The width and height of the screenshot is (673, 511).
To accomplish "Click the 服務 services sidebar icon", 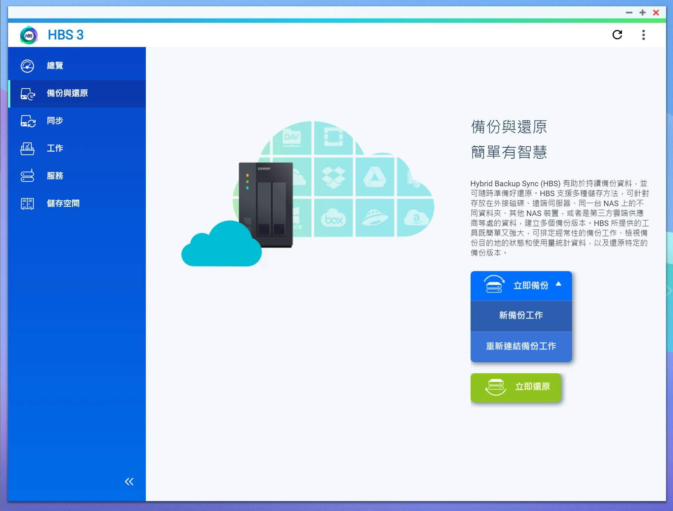I will point(27,176).
